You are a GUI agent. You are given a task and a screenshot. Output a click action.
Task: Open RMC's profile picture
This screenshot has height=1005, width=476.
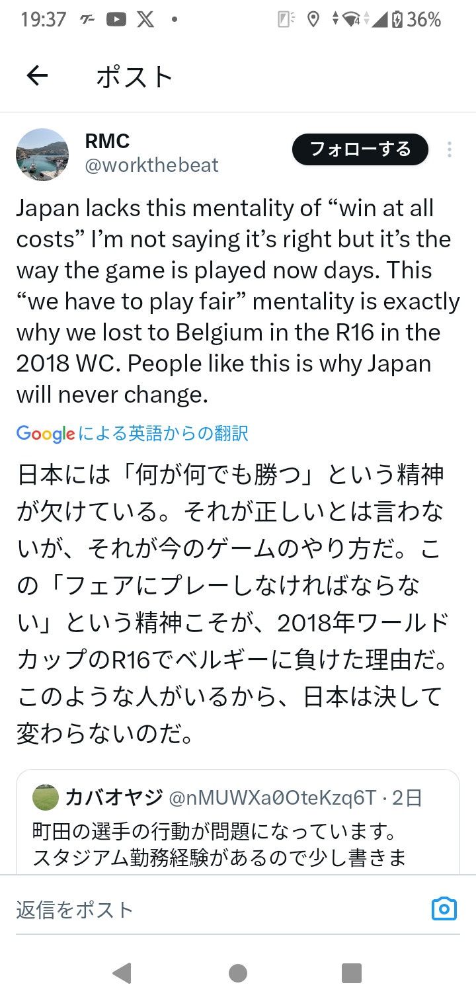pos(42,155)
